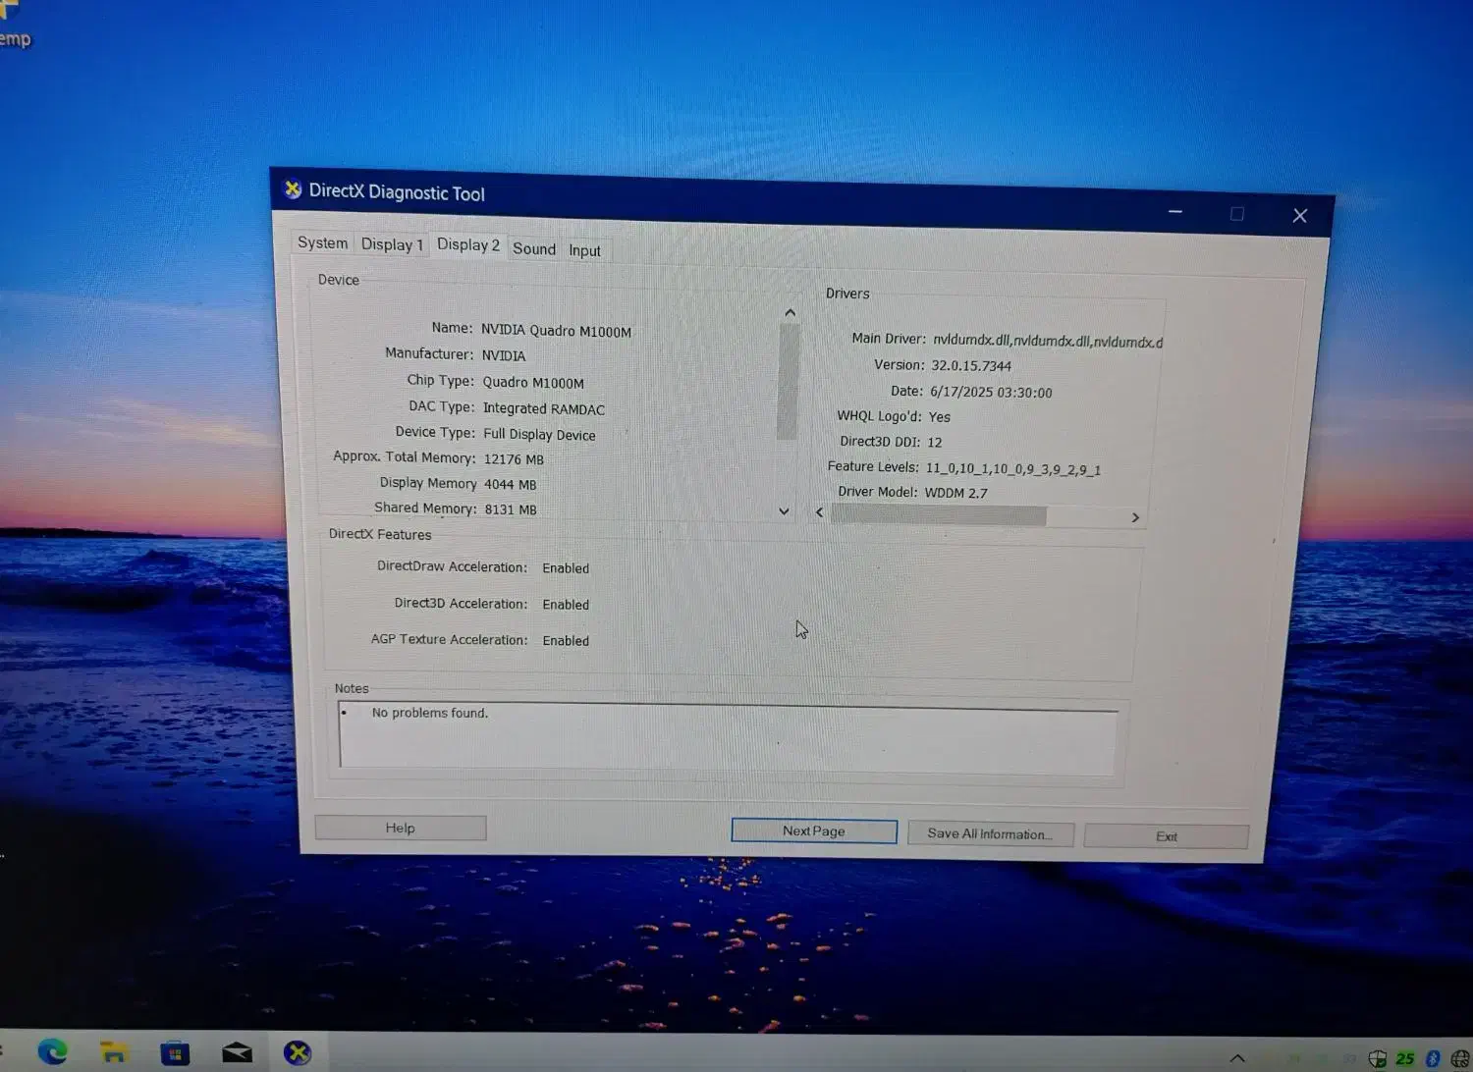Click the total memory value 12176 MB
Viewport: 1473px width, 1072px height.
coord(514,459)
